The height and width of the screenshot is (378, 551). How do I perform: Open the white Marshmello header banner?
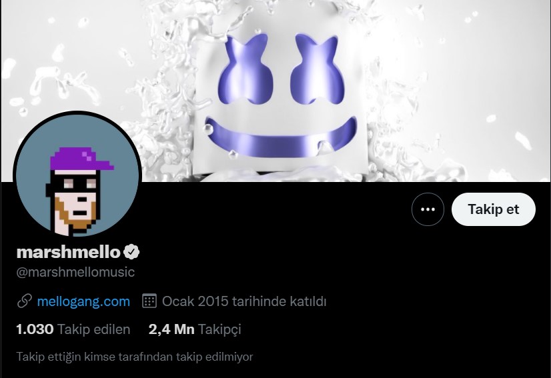[275, 91]
